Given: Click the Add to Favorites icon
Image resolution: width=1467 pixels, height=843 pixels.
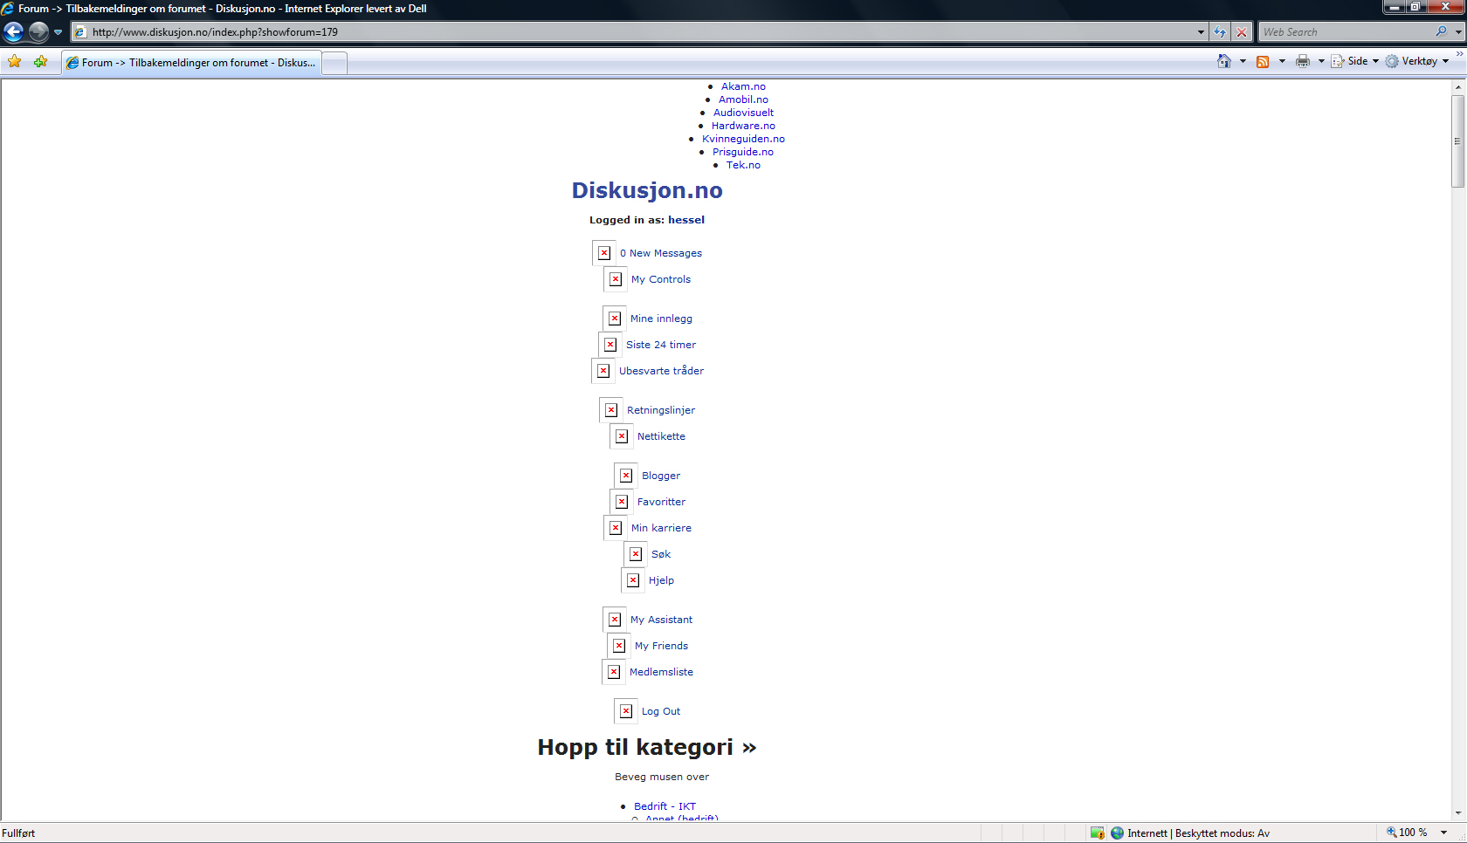Looking at the screenshot, I should 40,62.
